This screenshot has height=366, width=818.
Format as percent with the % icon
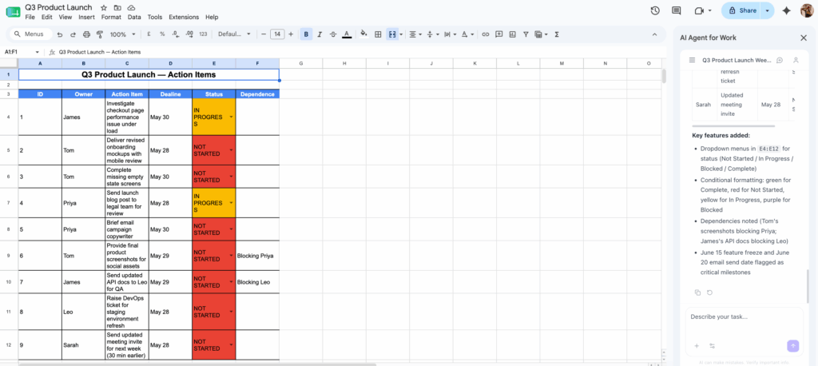[x=162, y=34]
